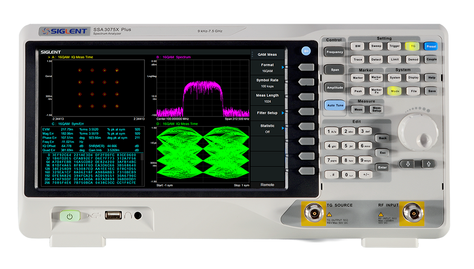
Task: Click keypad digit 7 pqrs
Action: pos(331,160)
